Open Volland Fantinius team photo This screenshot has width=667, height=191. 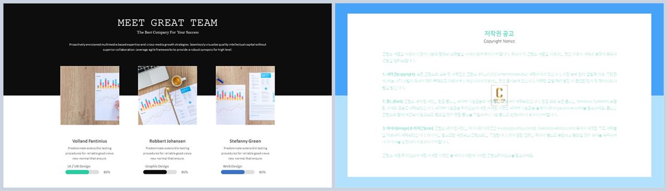[x=90, y=95]
